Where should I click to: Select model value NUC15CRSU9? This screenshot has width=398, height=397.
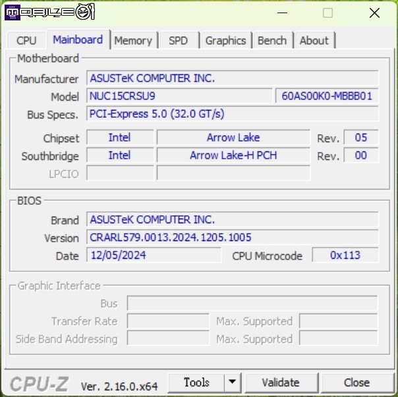pyautogui.click(x=179, y=96)
